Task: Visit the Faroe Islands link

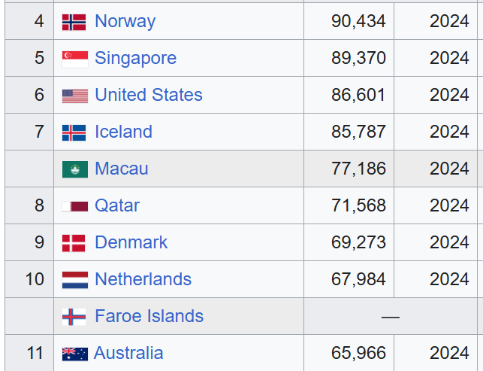Action: click(x=149, y=316)
